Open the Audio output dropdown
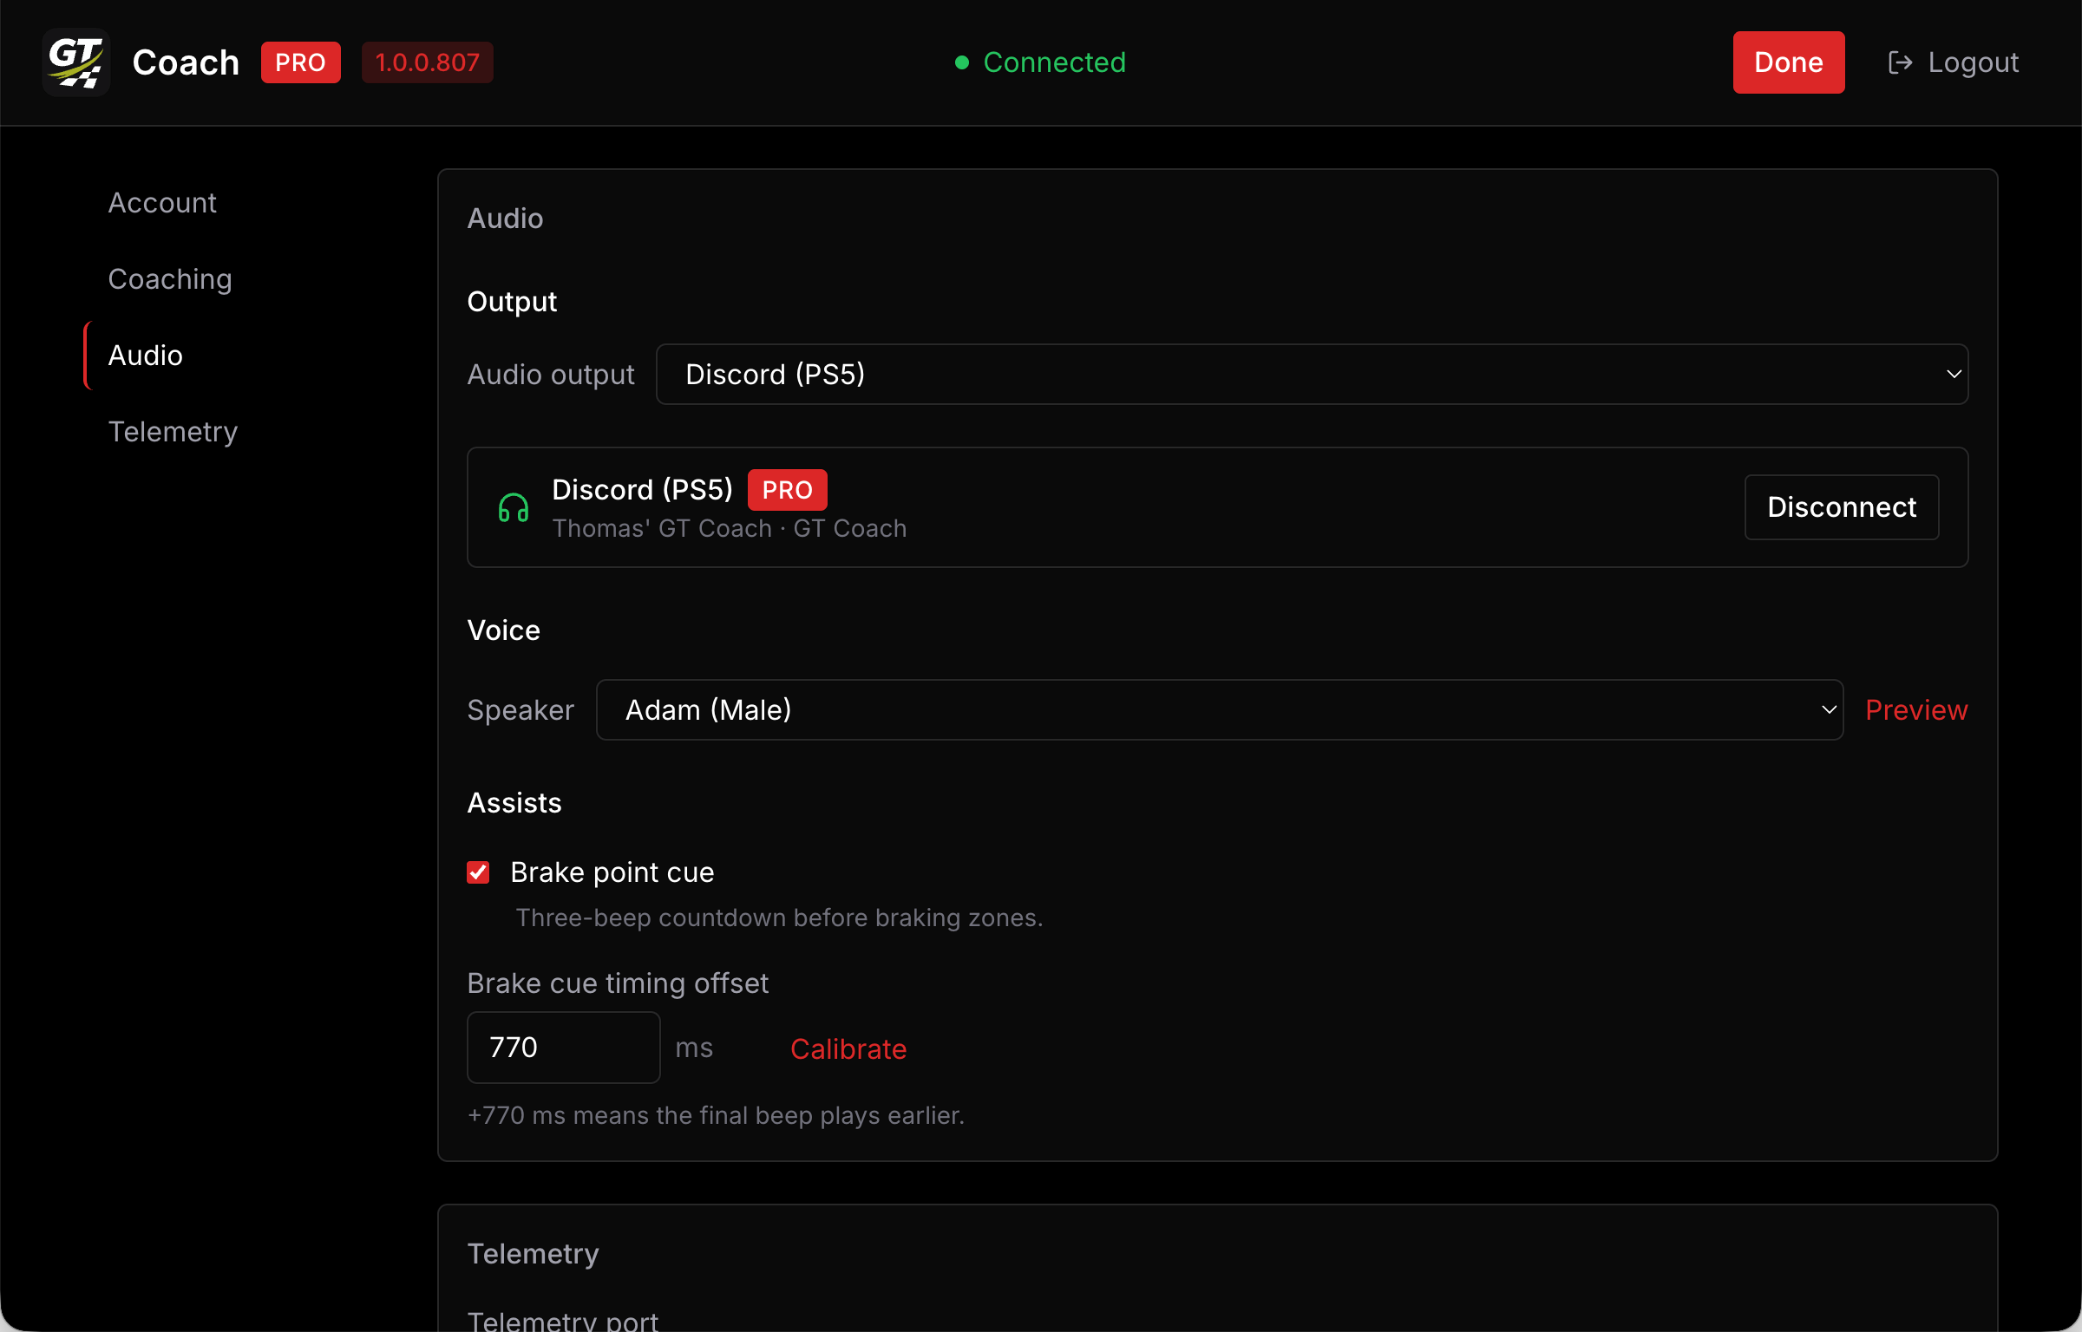 pos(1312,374)
